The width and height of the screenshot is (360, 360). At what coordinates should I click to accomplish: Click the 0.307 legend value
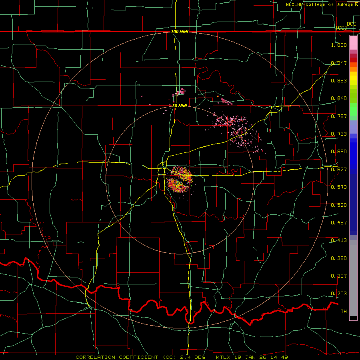tap(339, 276)
